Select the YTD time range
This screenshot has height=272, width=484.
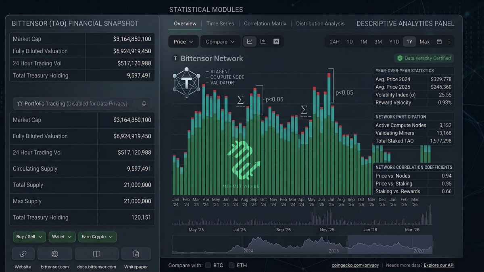point(394,42)
